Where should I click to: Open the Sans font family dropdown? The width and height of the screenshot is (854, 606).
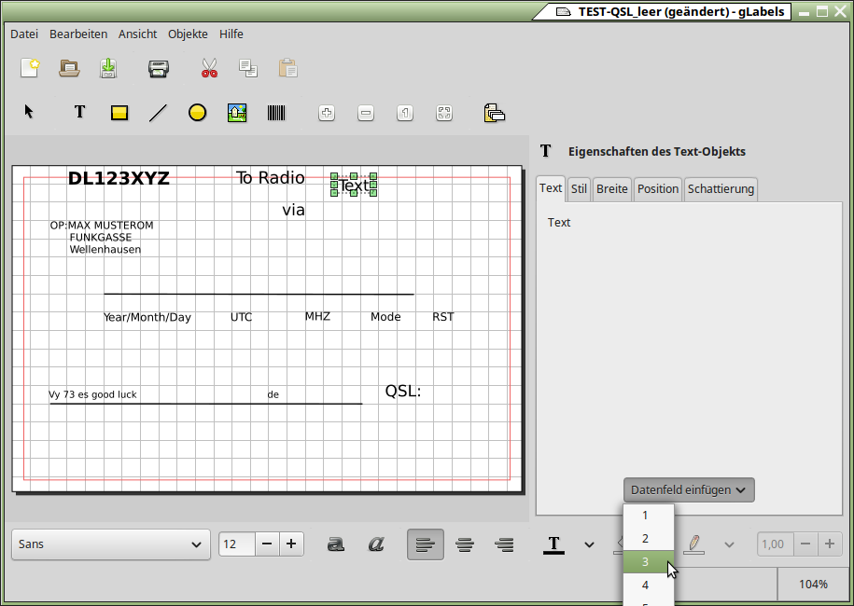[x=110, y=544]
